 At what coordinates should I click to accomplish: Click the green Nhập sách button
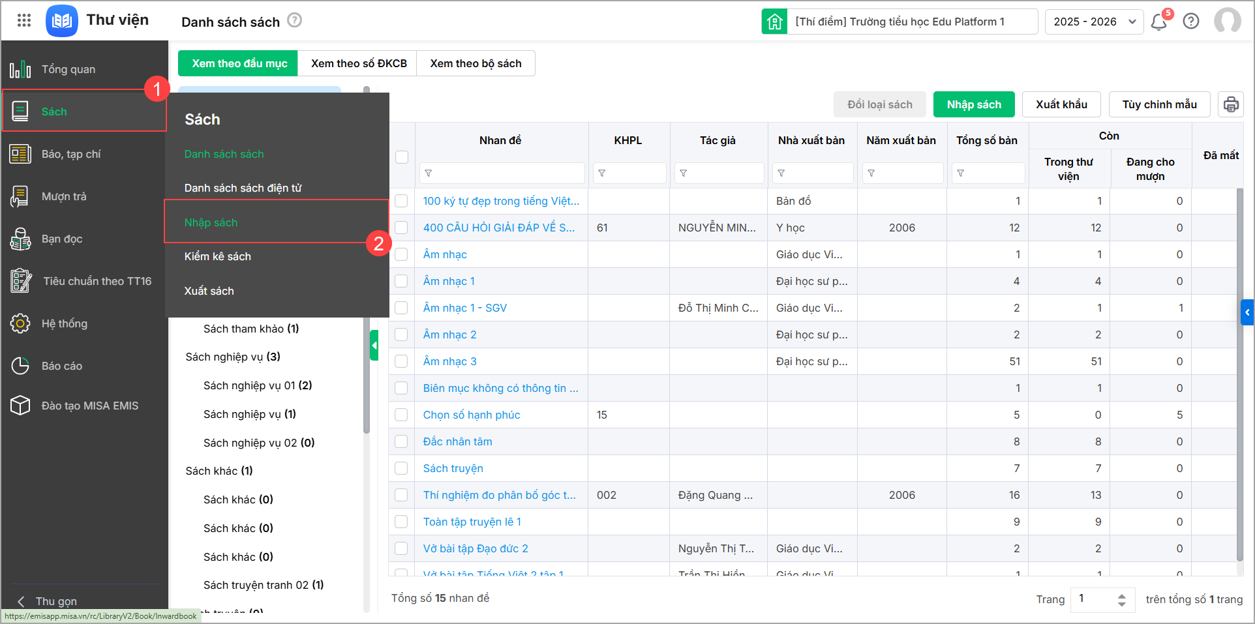point(974,104)
